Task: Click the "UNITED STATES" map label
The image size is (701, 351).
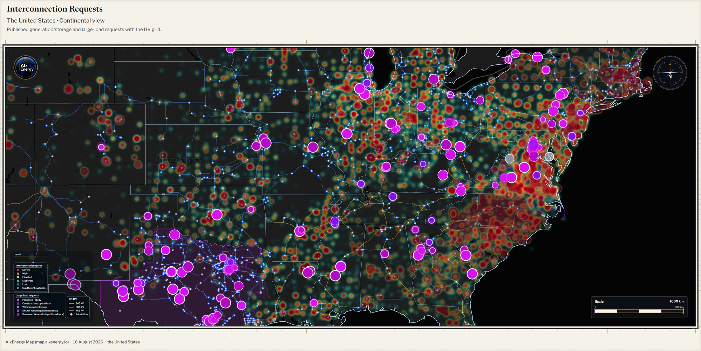Action: [178, 160]
